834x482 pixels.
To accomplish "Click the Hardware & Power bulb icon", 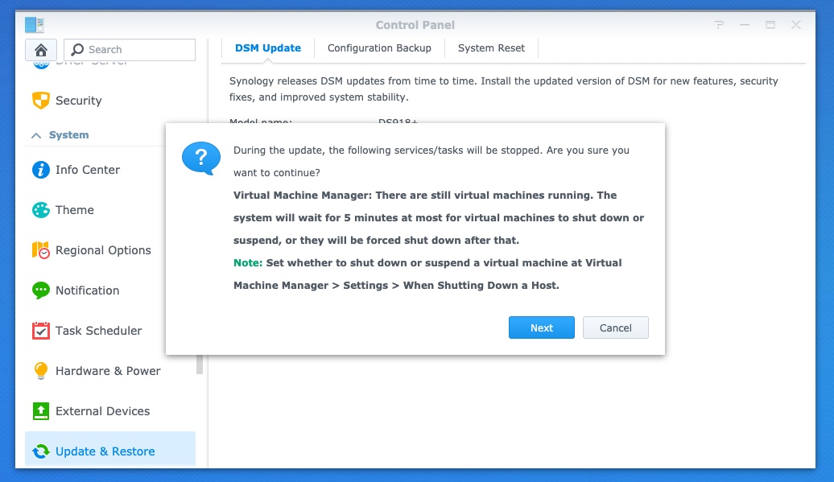I will pos(41,370).
